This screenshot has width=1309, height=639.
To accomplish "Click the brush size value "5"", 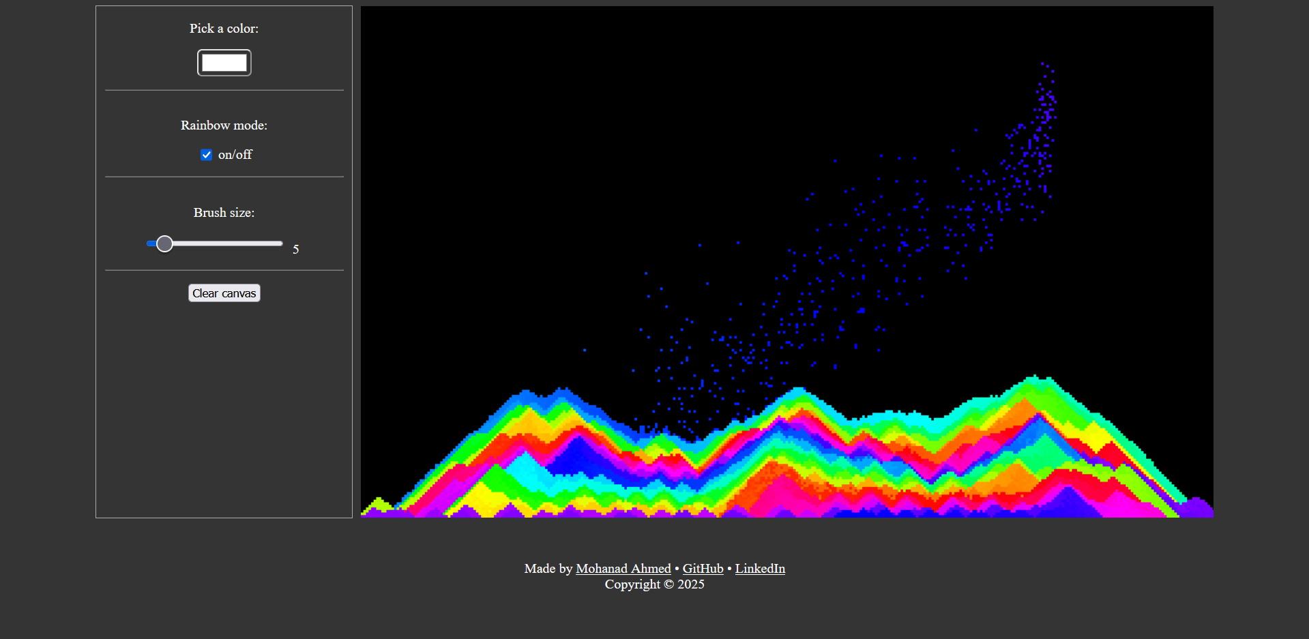I will coord(295,250).
